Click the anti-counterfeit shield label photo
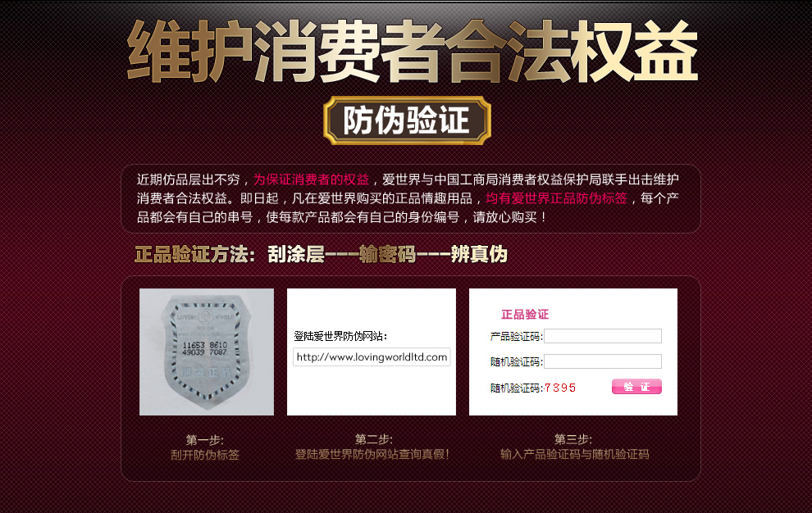This screenshot has width=812, height=513. click(x=207, y=352)
